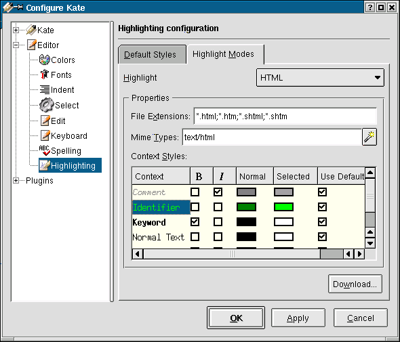Click the Download... button
The image size is (400, 342).
coord(355,284)
